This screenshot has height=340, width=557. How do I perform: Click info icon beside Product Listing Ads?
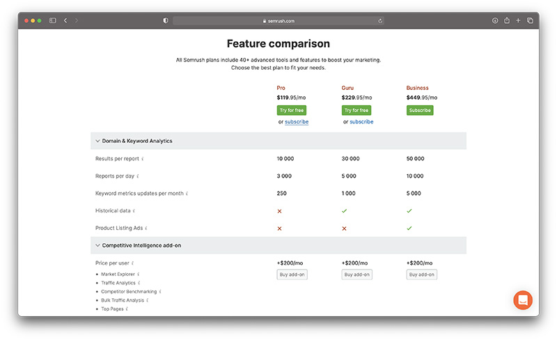[146, 229]
